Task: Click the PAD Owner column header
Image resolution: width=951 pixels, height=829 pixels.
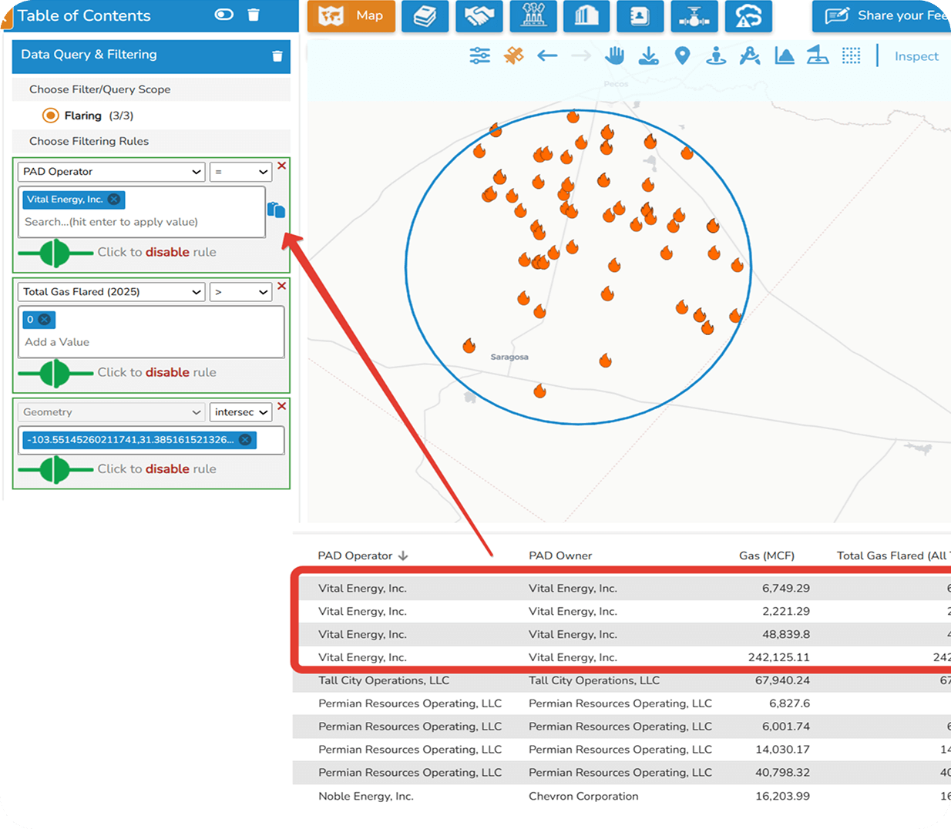Action: (560, 555)
